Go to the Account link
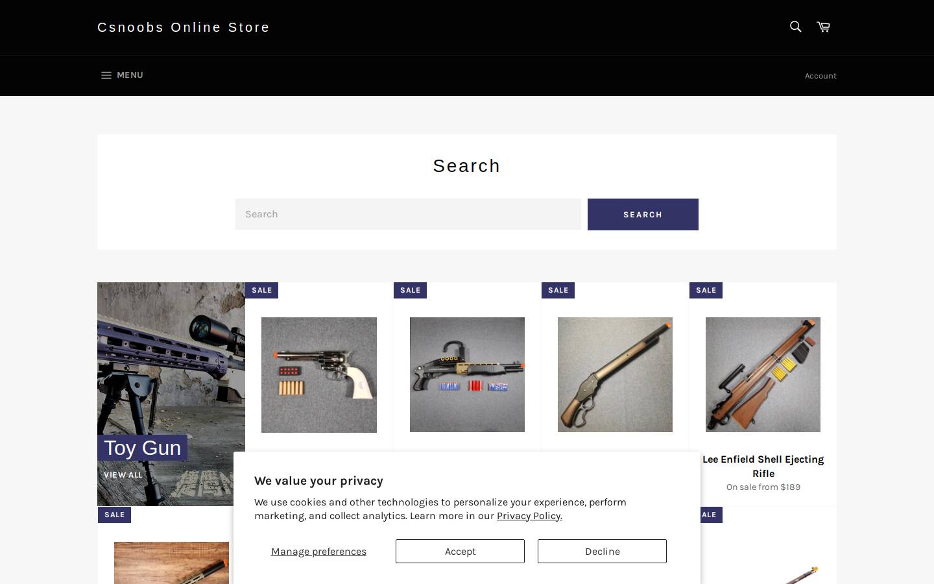The width and height of the screenshot is (934, 584). pyautogui.click(x=820, y=76)
